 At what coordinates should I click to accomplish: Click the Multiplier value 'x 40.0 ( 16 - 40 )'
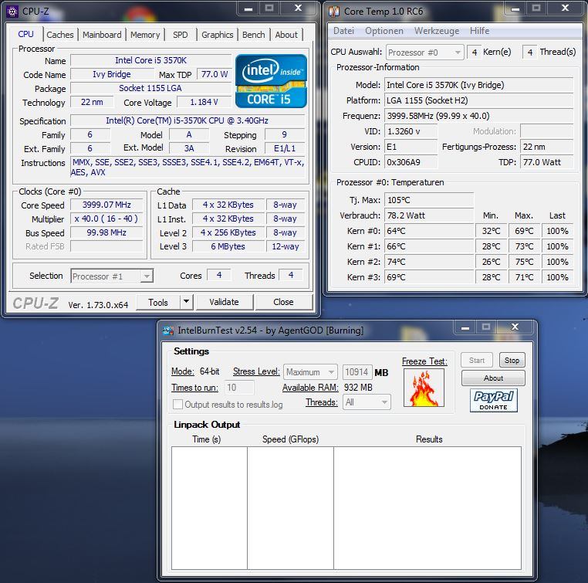pyautogui.click(x=107, y=219)
